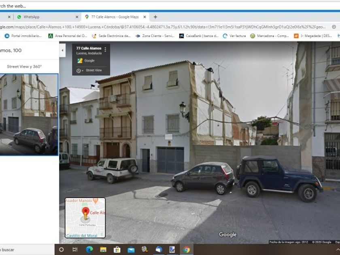Open a new browser tab

click(155, 17)
